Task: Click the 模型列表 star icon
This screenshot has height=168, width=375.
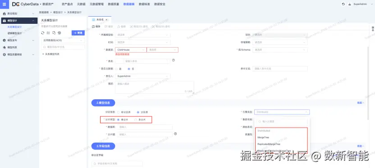Action: (x=5, y=48)
